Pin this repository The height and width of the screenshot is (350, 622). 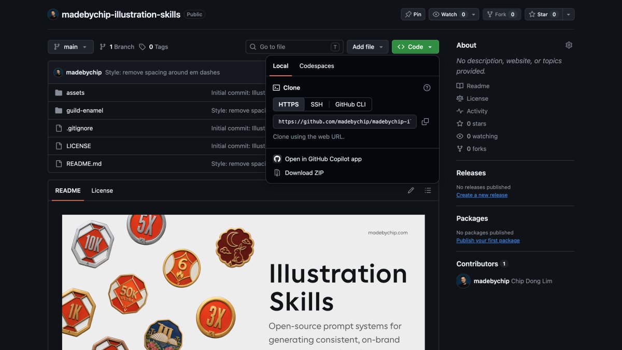click(413, 15)
